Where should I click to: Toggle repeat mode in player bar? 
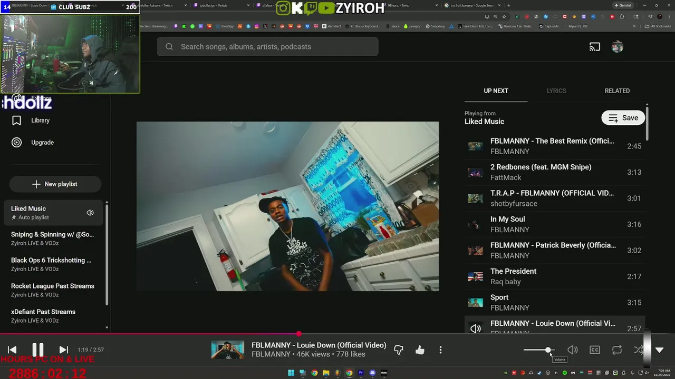point(617,350)
